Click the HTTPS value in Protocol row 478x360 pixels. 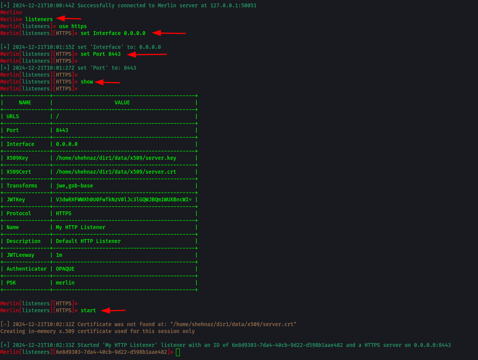point(64,213)
